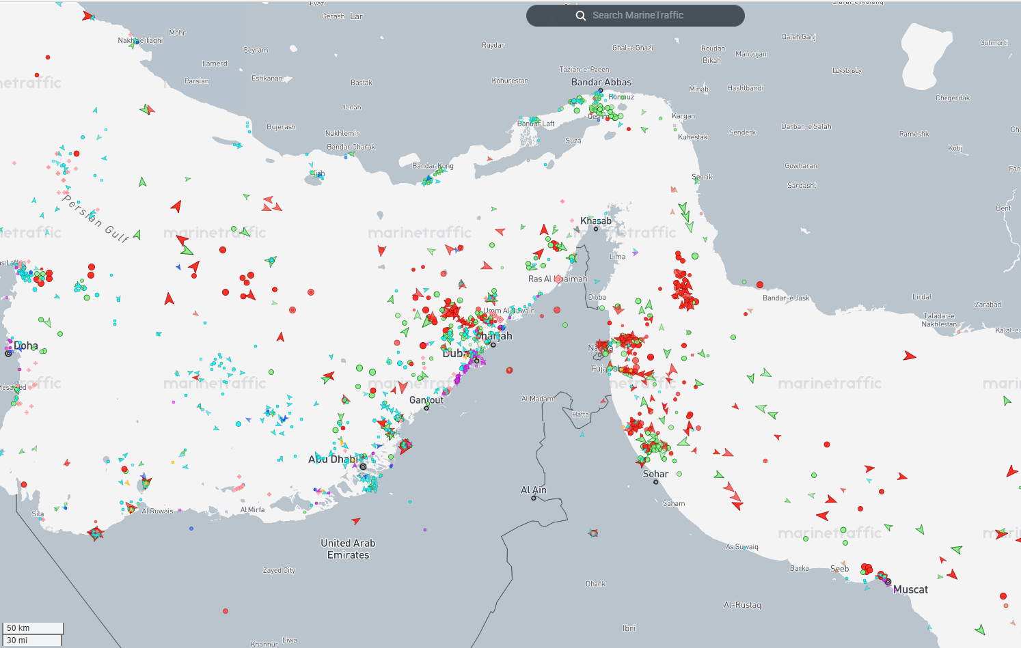
Task: Click the red vessel arrow northwest of Nakhl-e Taghi
Action: [x=87, y=16]
